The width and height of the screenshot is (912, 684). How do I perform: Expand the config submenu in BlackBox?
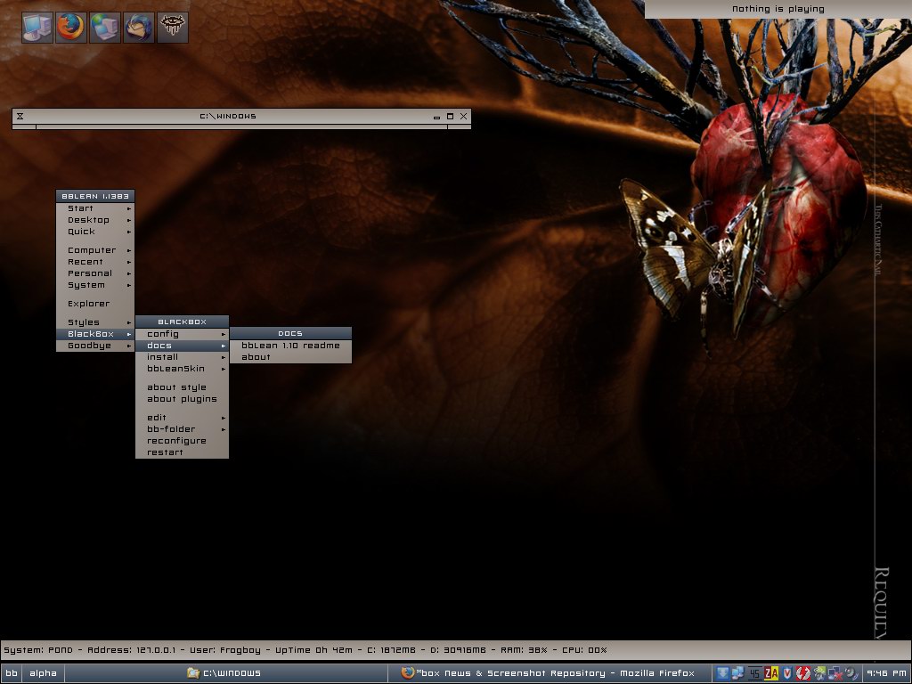pos(182,334)
